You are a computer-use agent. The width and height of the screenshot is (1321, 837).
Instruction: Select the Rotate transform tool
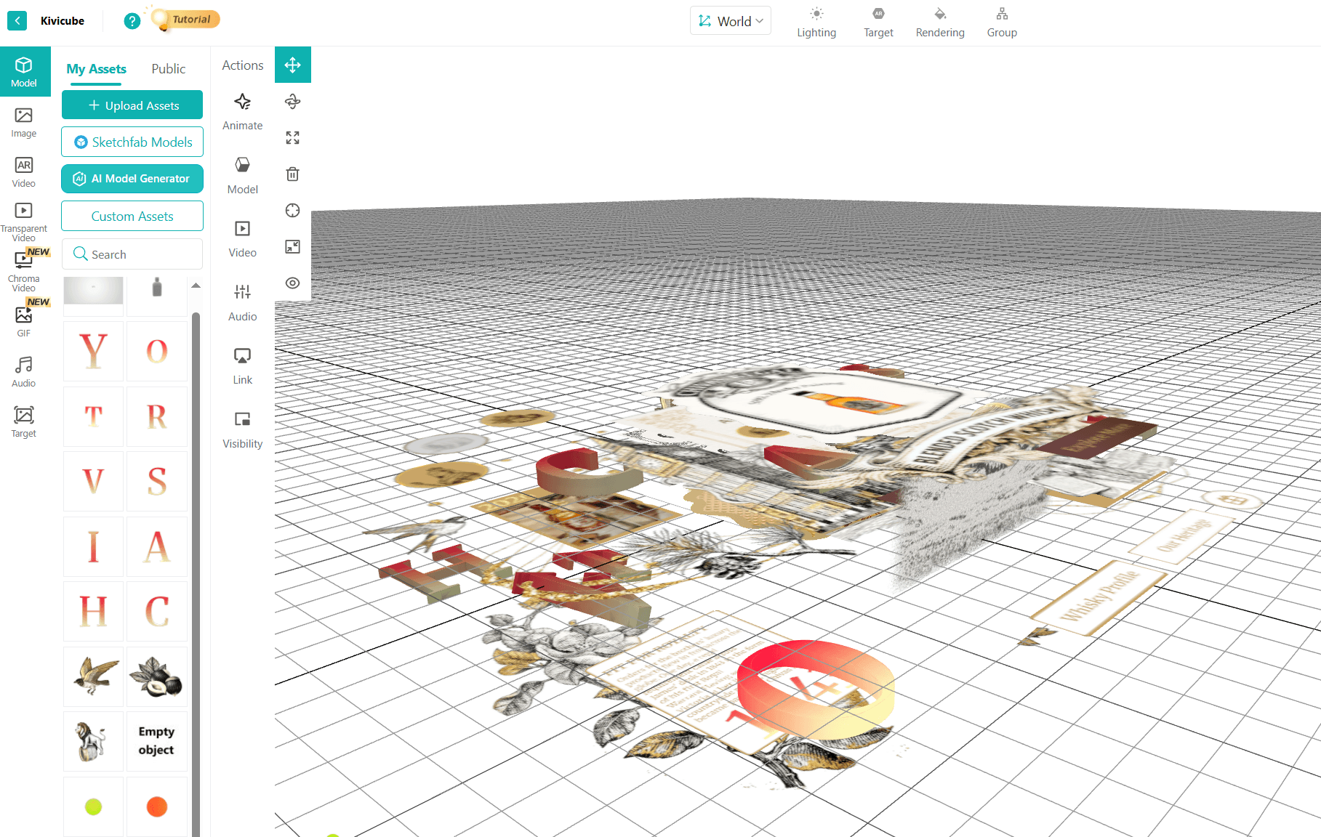293,102
